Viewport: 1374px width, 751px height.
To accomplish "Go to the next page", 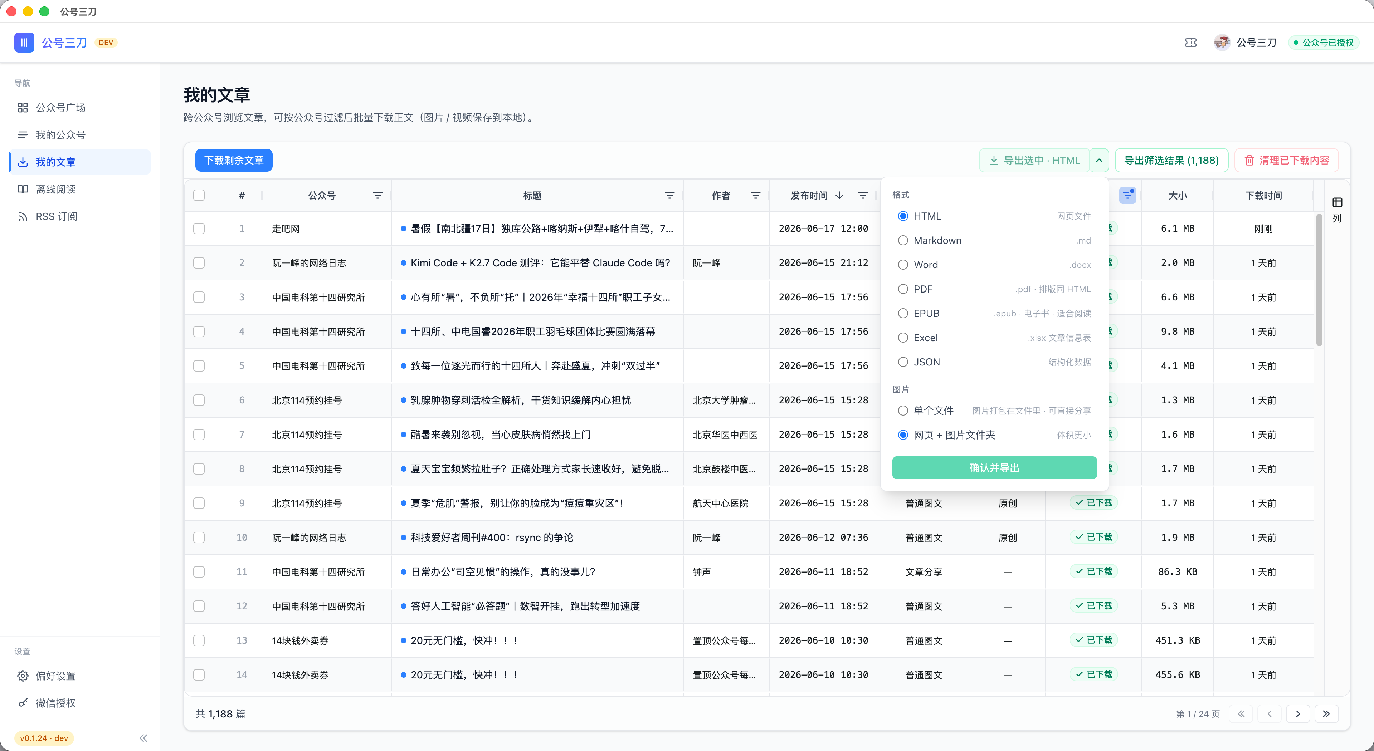I will (x=1298, y=714).
